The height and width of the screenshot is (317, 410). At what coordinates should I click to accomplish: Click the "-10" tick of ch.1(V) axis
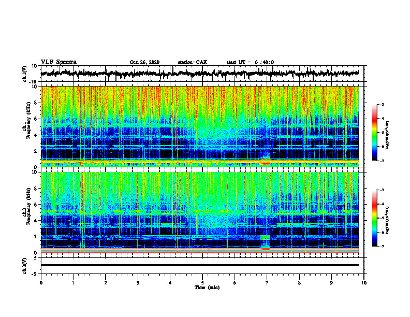pos(34,82)
